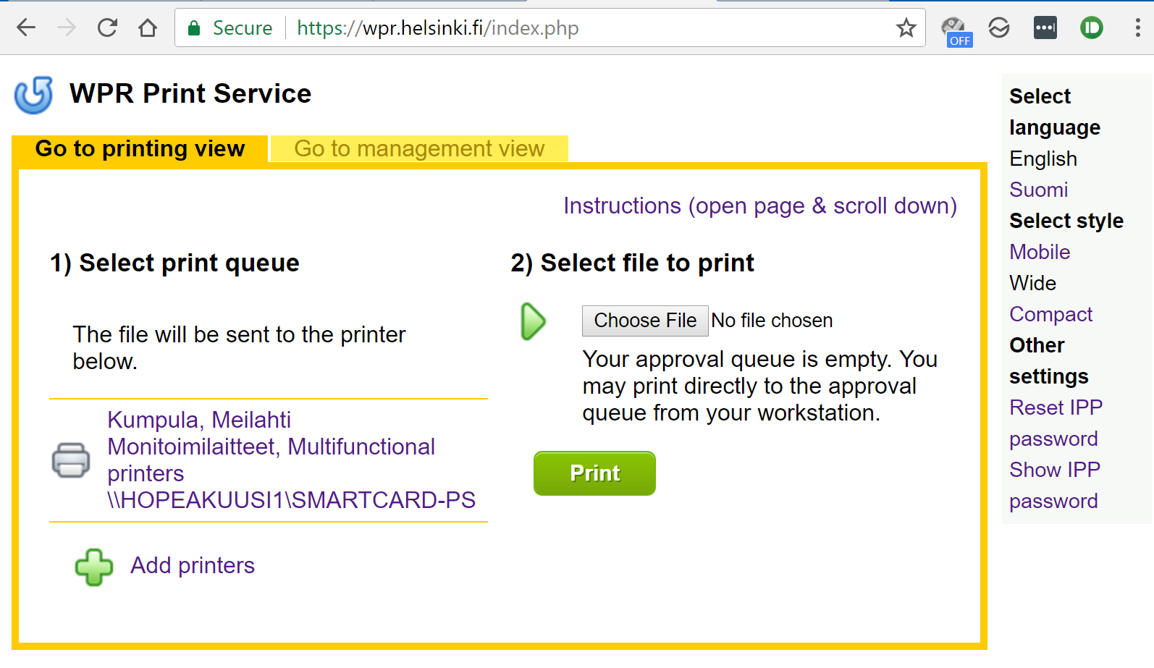Click the WPR Print Service logo icon
This screenshot has width=1154, height=668.
pyautogui.click(x=33, y=95)
